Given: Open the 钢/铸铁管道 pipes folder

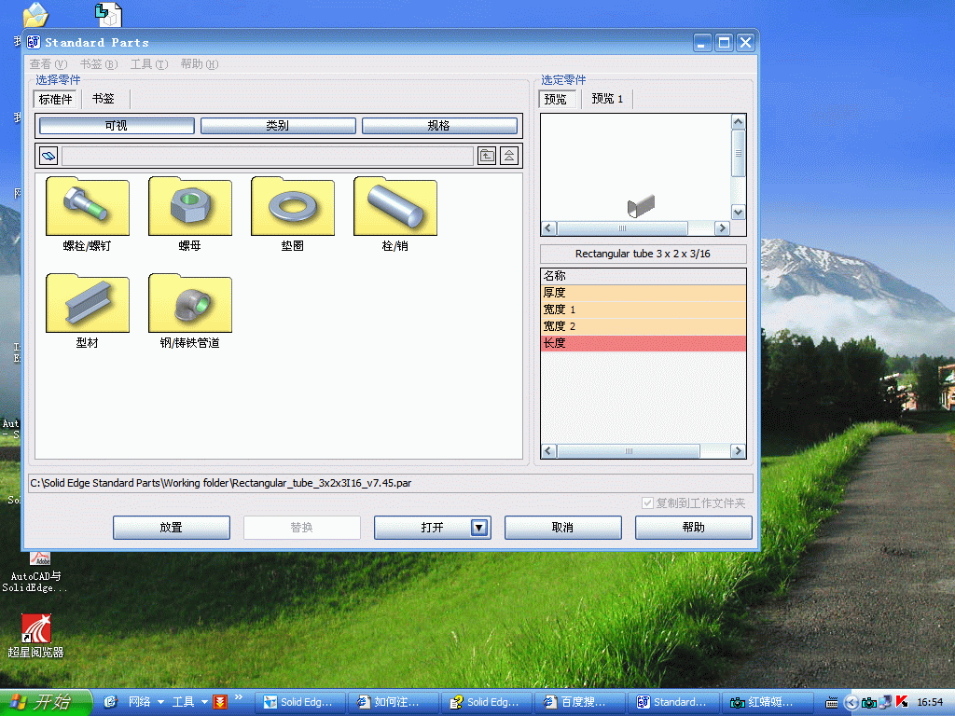Looking at the screenshot, I should [189, 305].
